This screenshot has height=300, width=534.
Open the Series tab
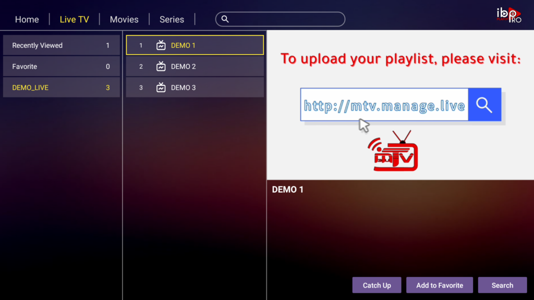point(172,19)
